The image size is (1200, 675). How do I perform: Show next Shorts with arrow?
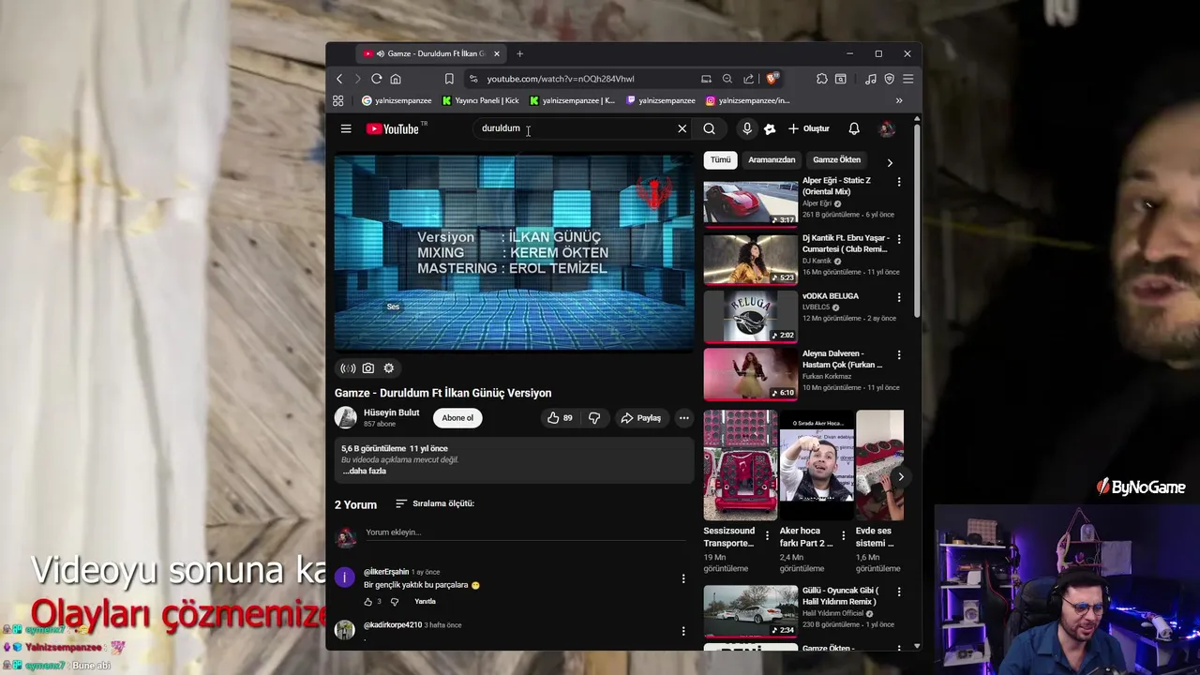(901, 476)
